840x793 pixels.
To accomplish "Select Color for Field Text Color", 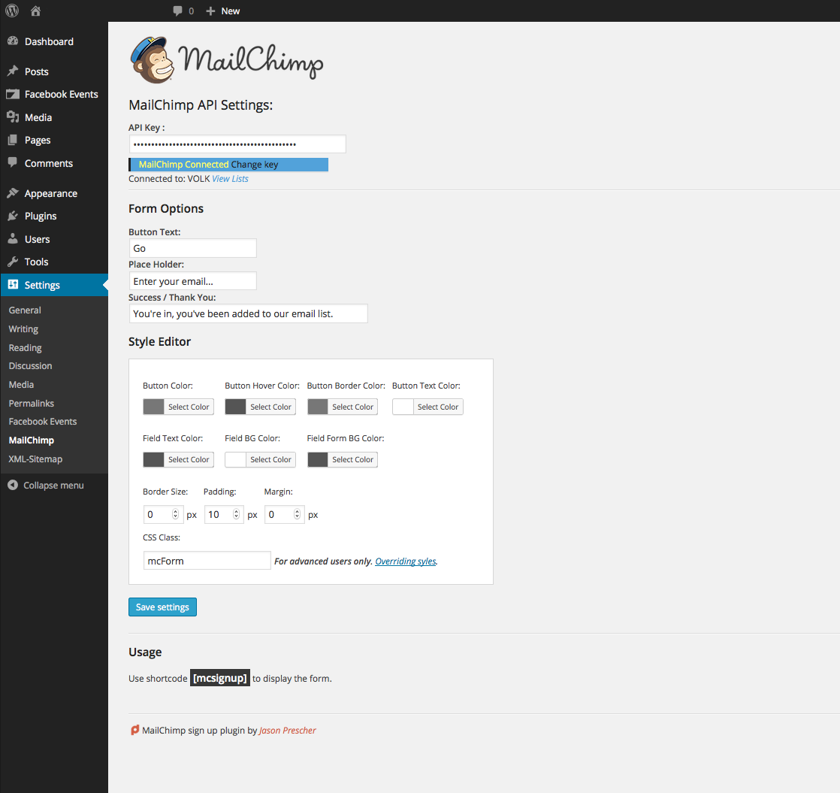I will [x=189, y=460].
